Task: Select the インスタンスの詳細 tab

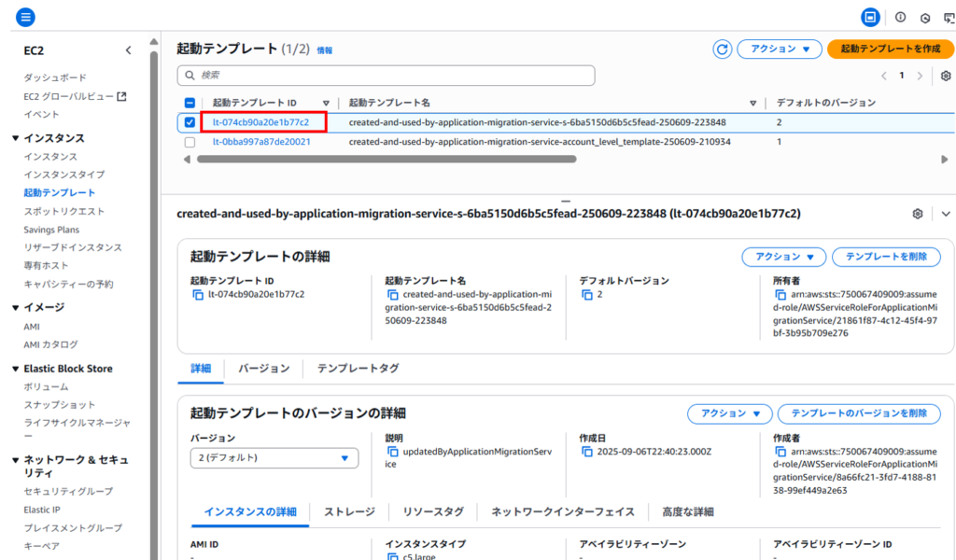Action: [250, 511]
